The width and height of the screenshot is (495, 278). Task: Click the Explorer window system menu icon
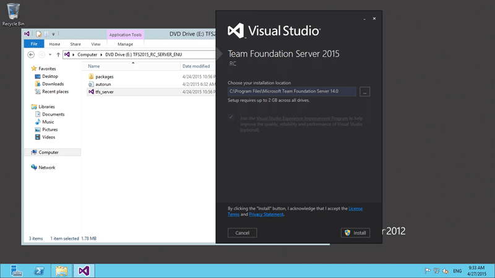click(27, 34)
